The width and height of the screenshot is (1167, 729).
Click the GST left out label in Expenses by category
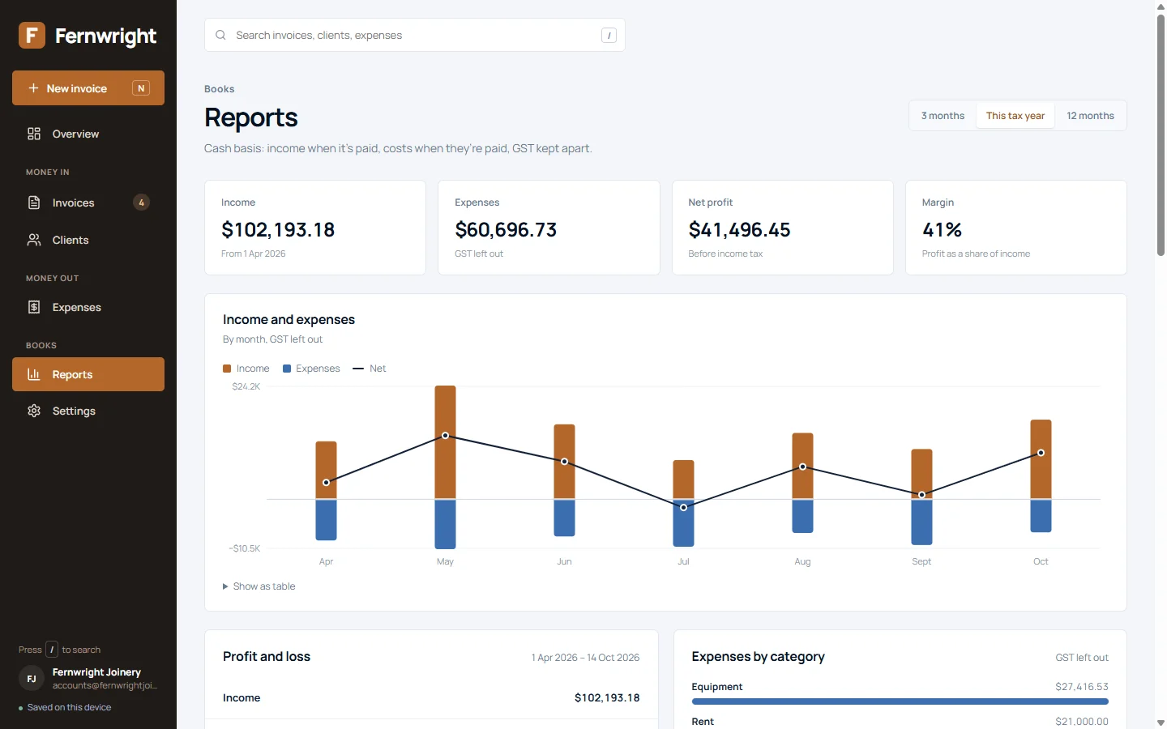pyautogui.click(x=1082, y=658)
